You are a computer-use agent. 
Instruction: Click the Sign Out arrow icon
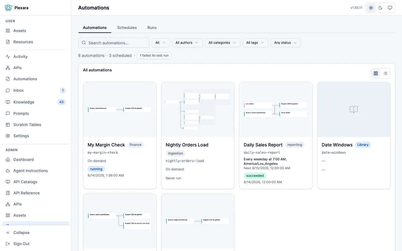tap(8, 244)
